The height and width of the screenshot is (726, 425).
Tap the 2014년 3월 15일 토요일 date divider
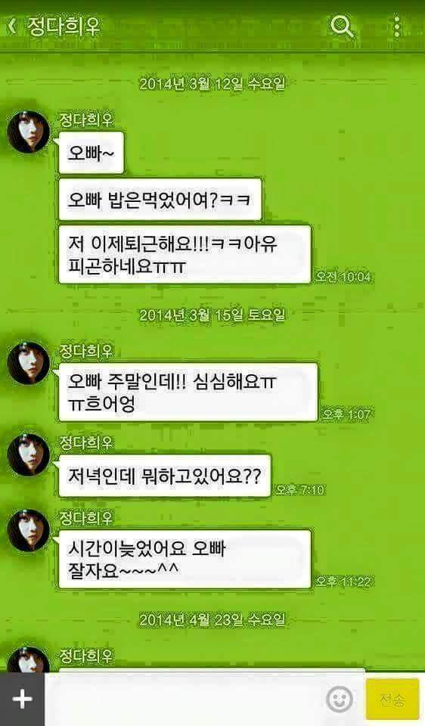coord(212,315)
